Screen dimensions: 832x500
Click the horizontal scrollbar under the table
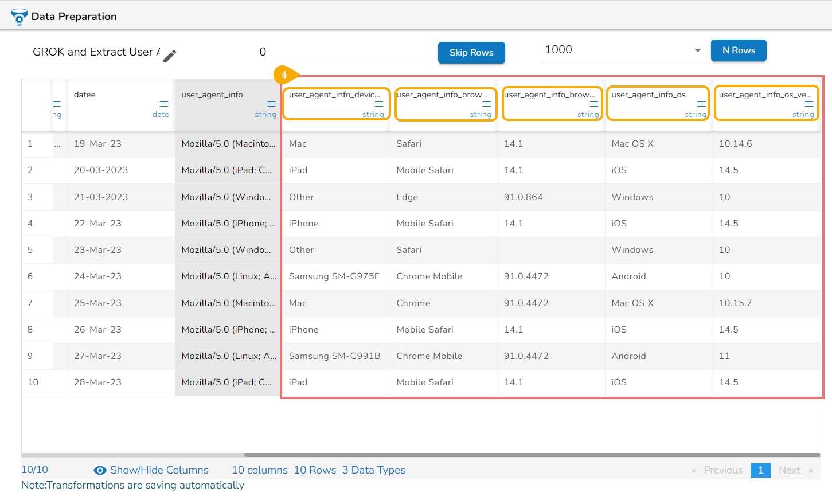[x=532, y=455]
